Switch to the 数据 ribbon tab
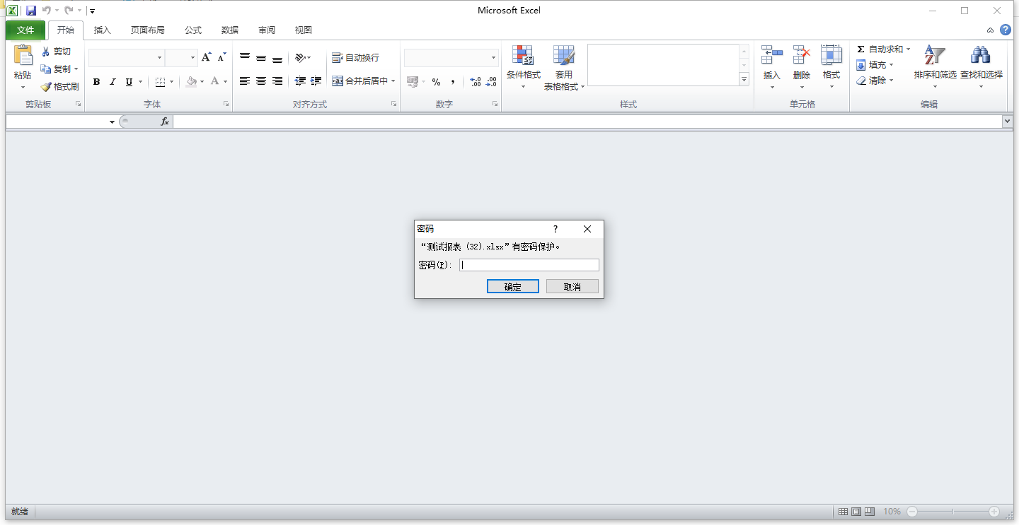The image size is (1019, 525). click(x=229, y=30)
